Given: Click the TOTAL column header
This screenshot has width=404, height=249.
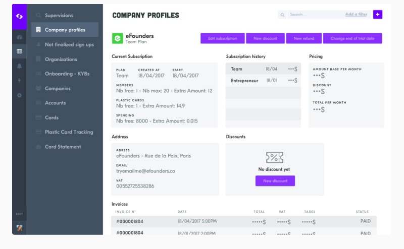Looking at the screenshot, I should tap(259, 212).
